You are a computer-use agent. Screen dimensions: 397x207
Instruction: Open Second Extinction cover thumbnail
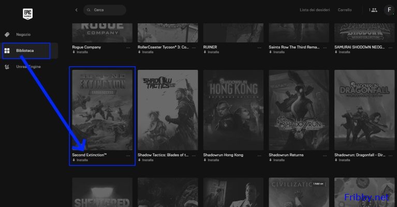102,110
